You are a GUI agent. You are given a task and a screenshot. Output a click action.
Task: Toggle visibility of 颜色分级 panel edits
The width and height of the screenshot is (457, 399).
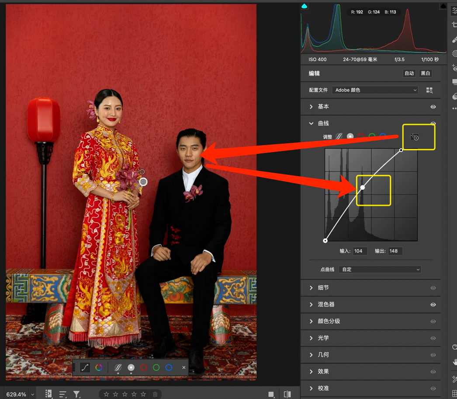point(433,321)
